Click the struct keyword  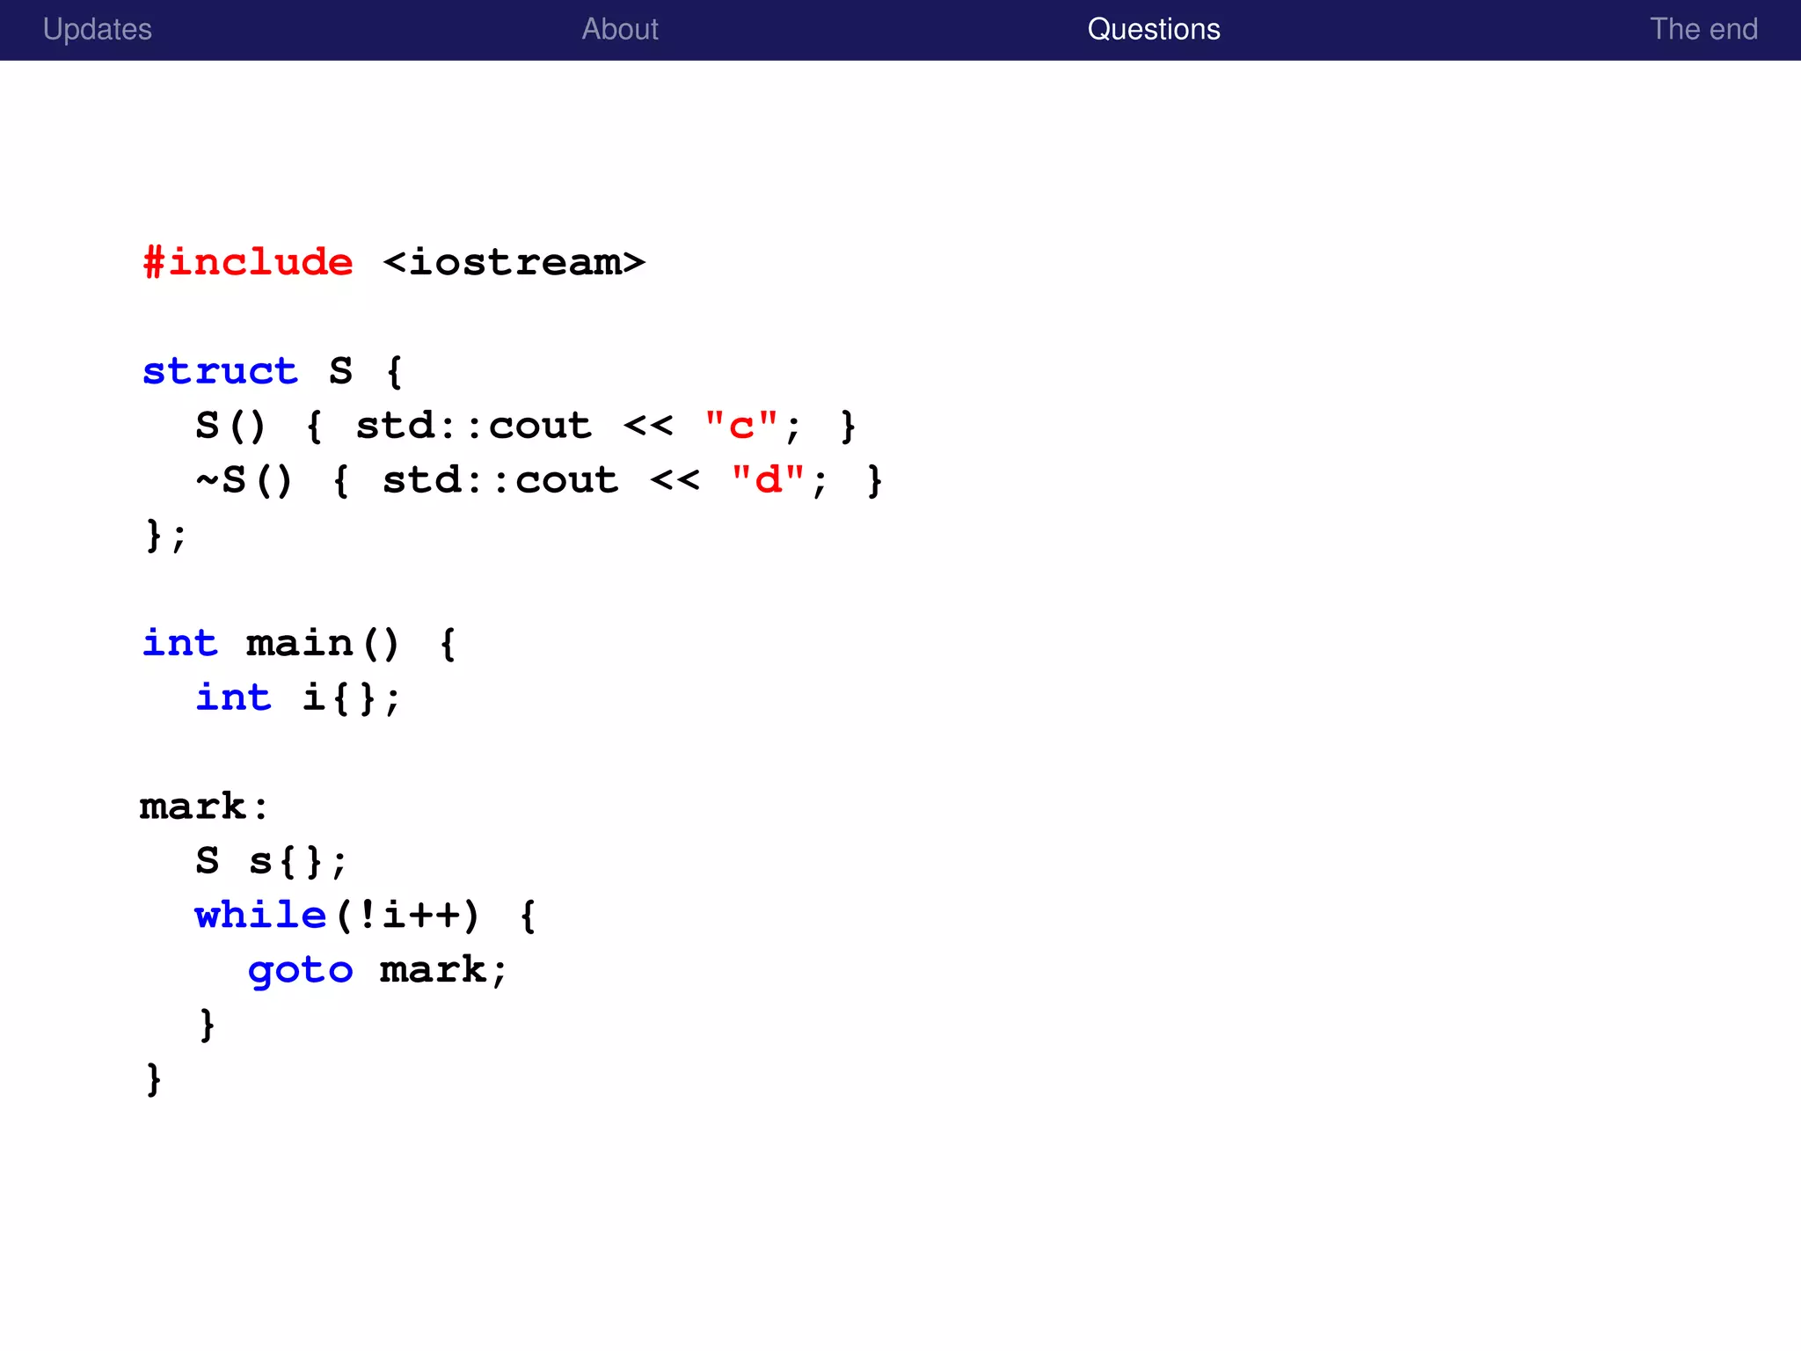coord(220,371)
